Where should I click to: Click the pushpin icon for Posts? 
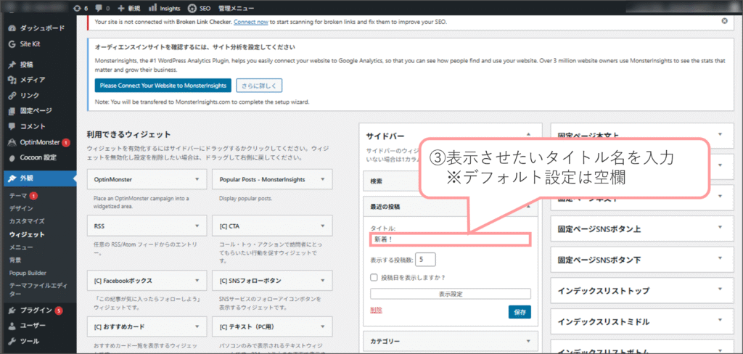[12, 64]
